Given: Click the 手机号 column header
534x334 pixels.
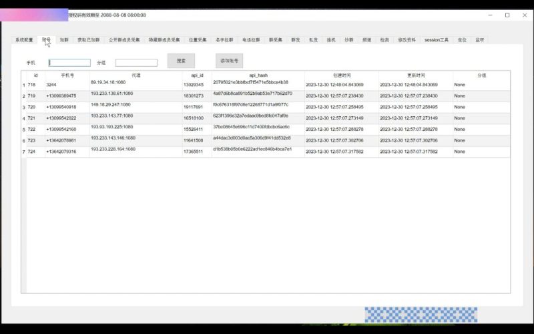Looking at the screenshot, I should [67, 75].
